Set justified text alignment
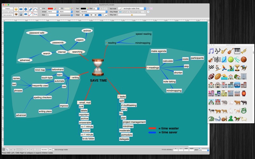255x159 pixels. click(x=96, y=15)
